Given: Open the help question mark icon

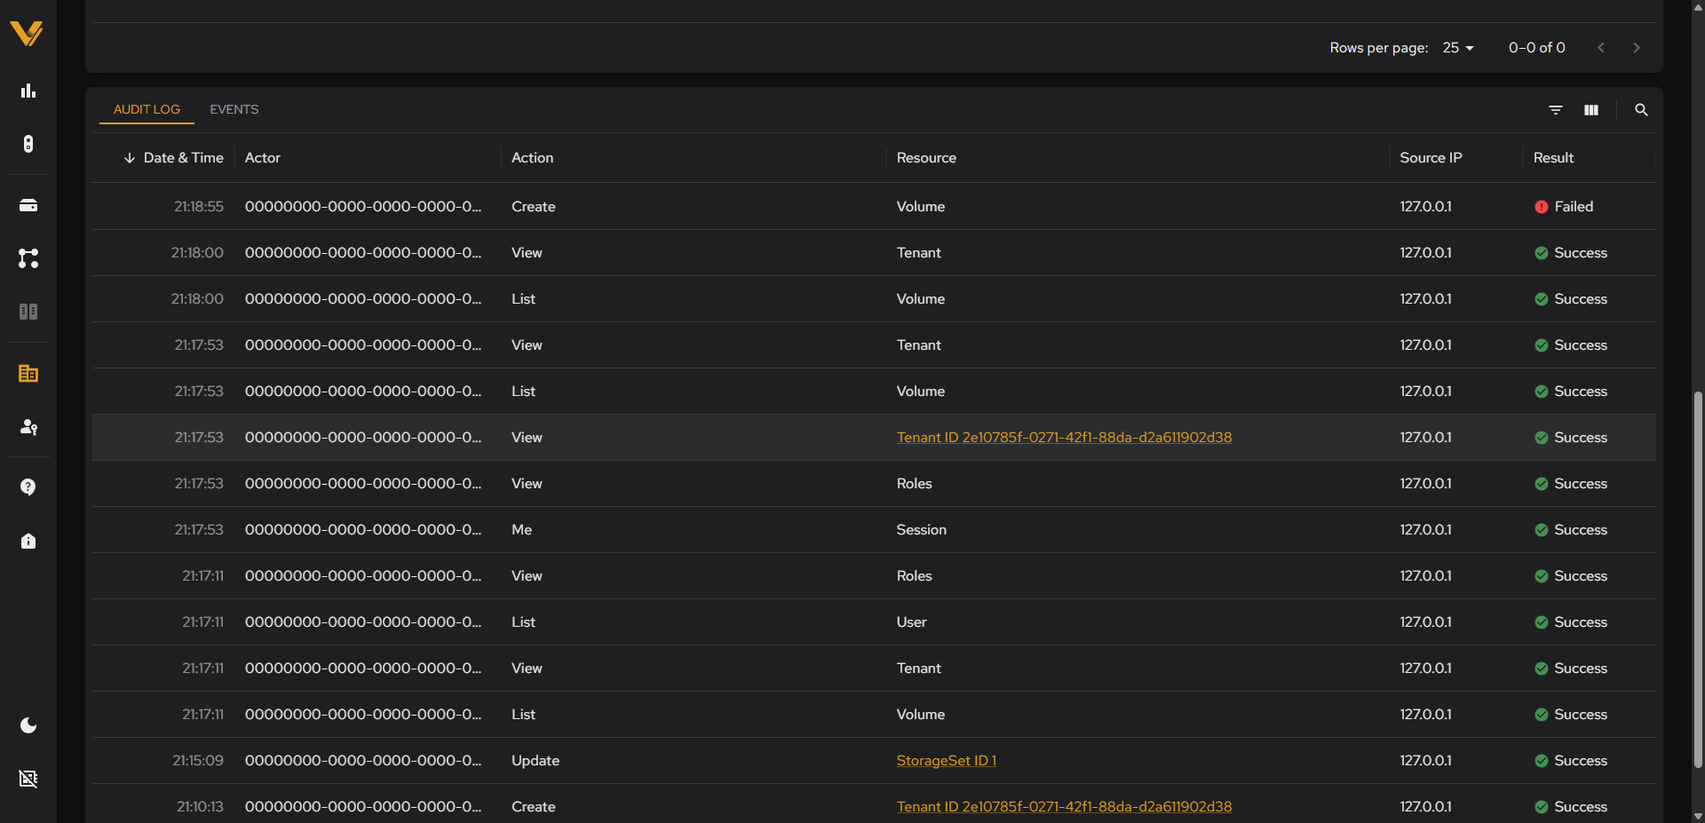Looking at the screenshot, I should click(28, 487).
